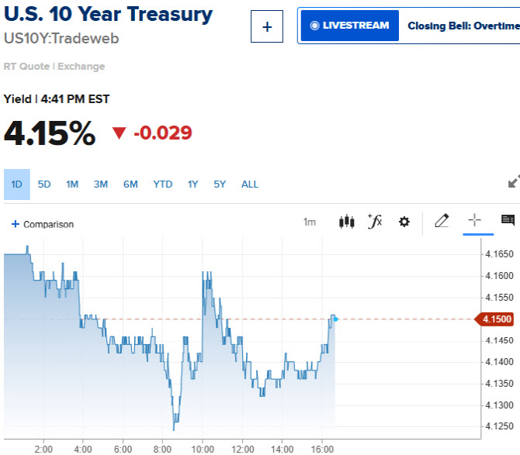
Task: Toggle the crosshair cursor tool
Action: [x=473, y=222]
